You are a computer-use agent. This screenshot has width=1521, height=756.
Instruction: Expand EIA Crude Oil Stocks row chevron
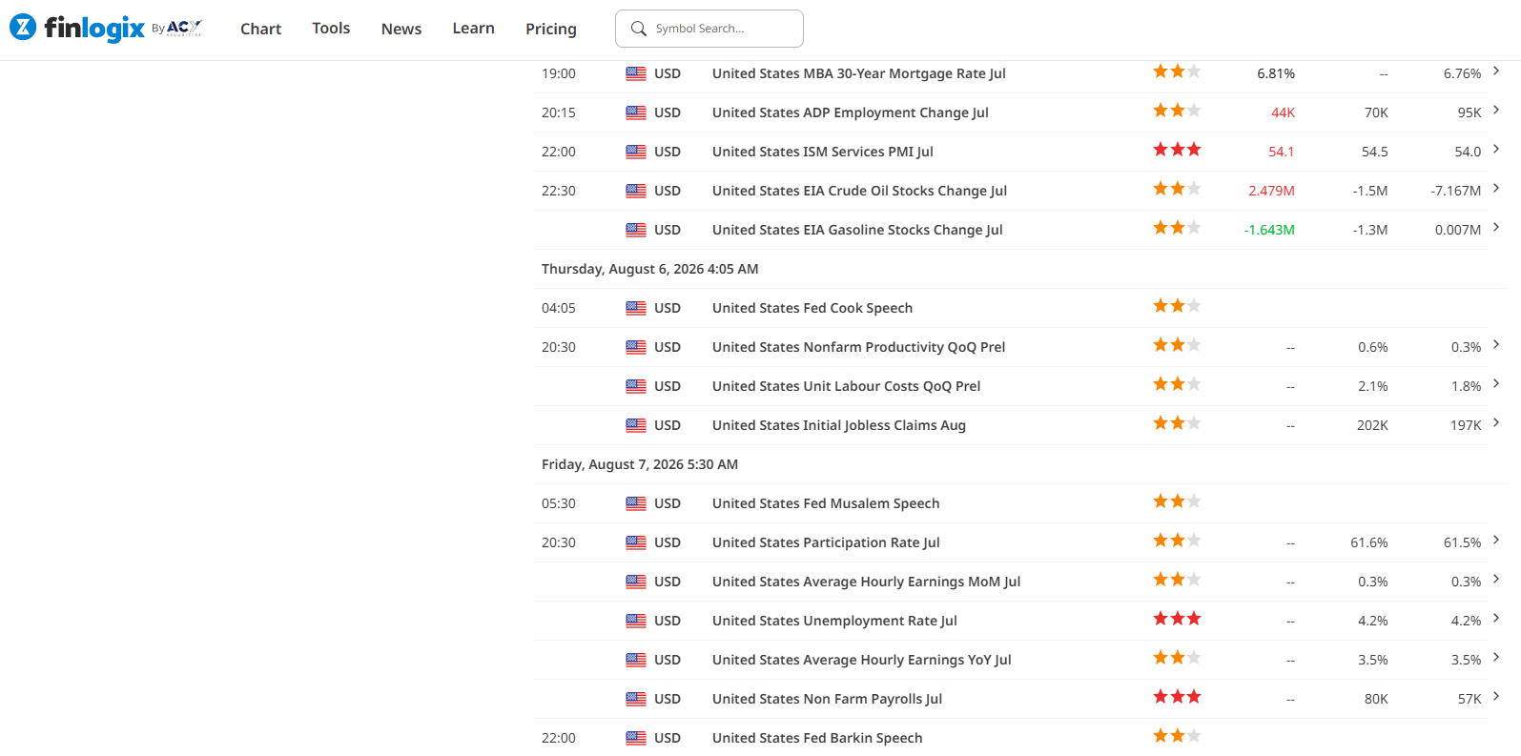point(1496,188)
